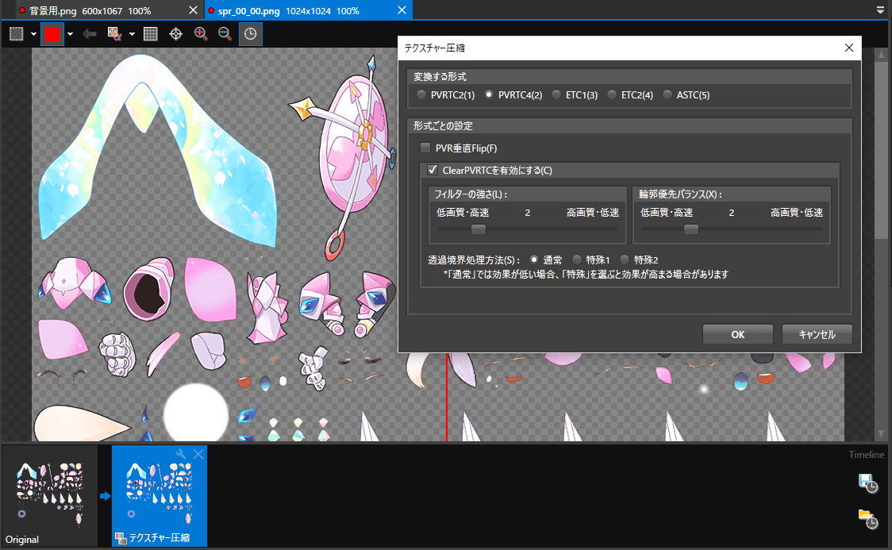Click the scroll-down arrow of the image view

[881, 434]
